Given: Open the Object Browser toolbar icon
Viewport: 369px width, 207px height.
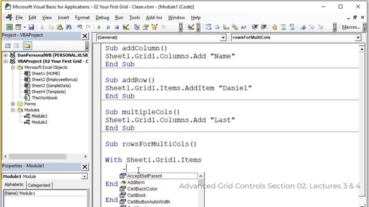Looking at the screenshot, I should point(155,27).
